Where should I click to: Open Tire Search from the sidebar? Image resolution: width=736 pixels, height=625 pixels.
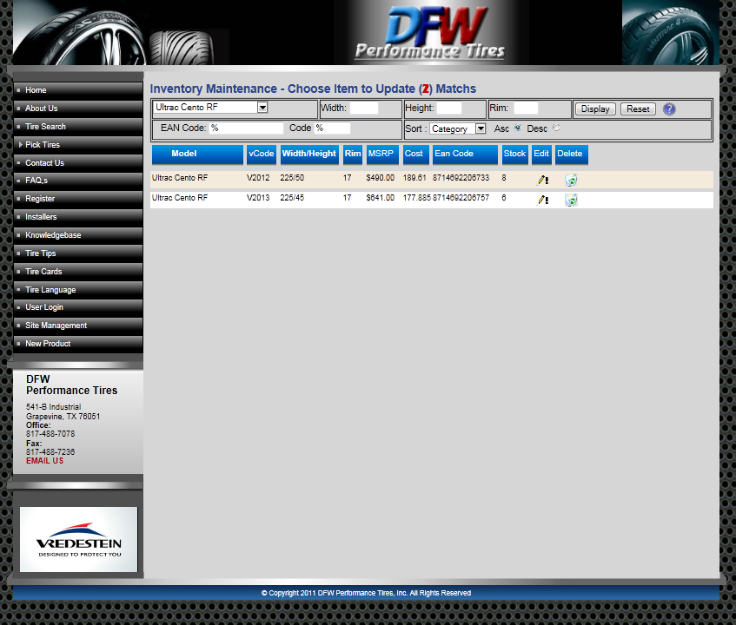click(x=78, y=127)
